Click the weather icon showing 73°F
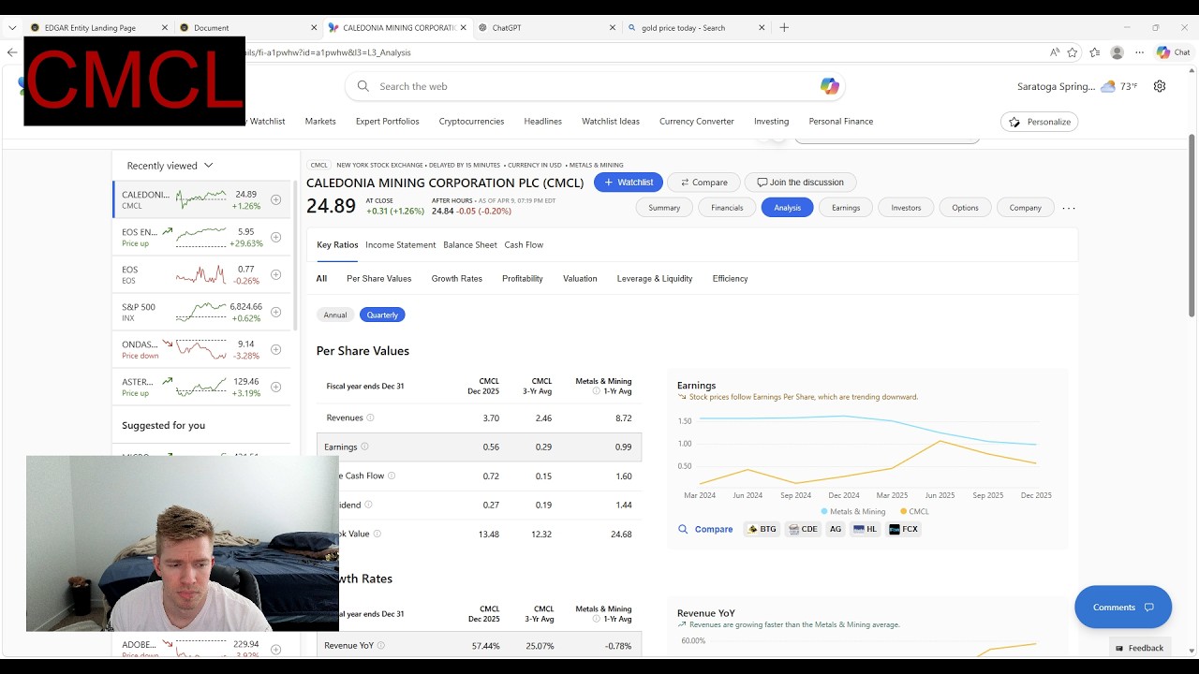 1108,86
